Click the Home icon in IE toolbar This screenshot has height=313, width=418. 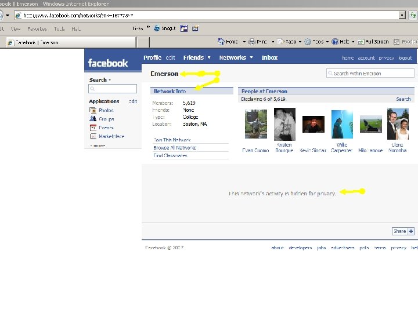pos(221,42)
